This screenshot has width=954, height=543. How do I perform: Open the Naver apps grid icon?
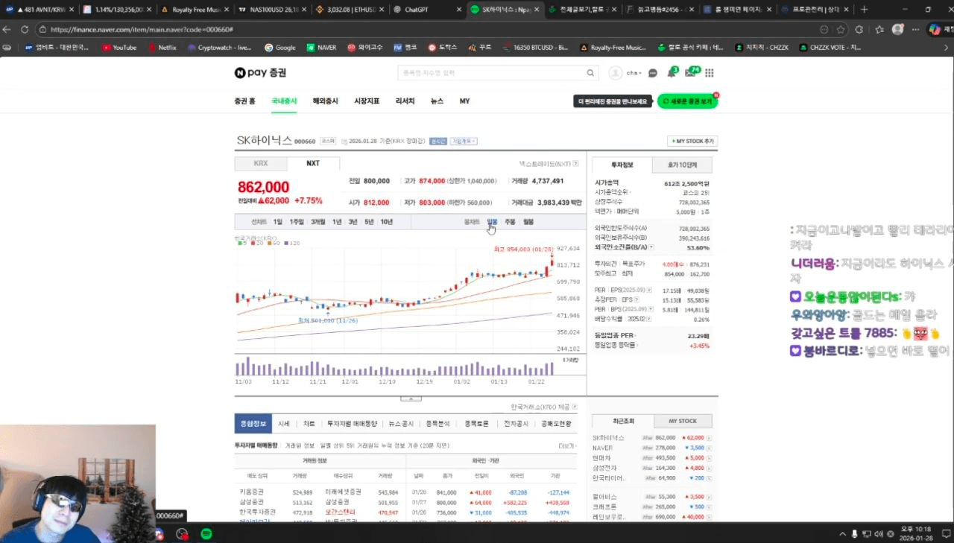(x=709, y=72)
